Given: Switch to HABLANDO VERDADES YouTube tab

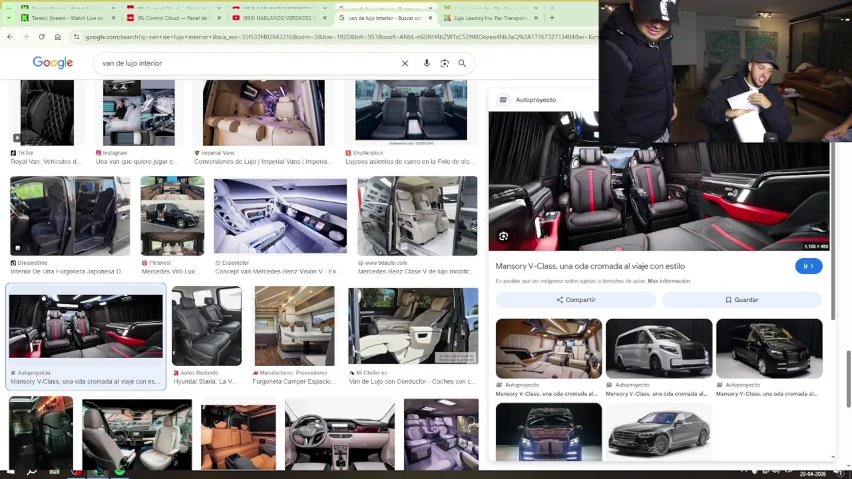Looking at the screenshot, I should 280,18.
